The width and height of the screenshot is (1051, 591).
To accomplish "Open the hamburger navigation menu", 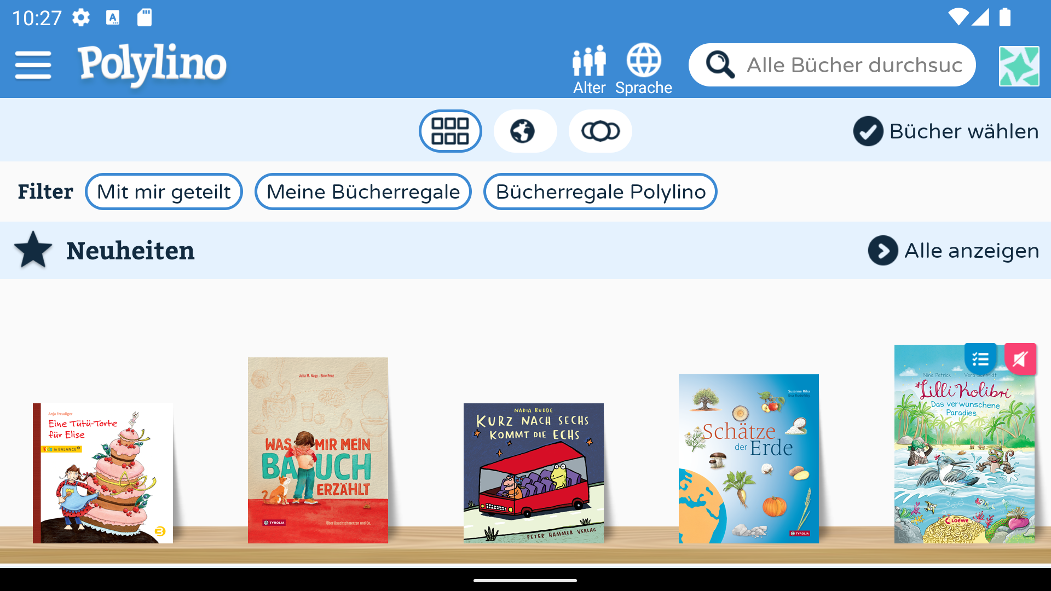I will (x=33, y=65).
